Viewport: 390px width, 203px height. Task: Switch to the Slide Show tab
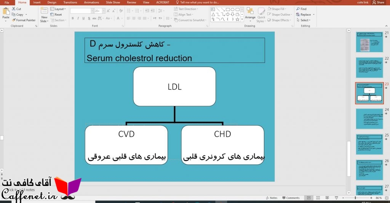point(113,3)
